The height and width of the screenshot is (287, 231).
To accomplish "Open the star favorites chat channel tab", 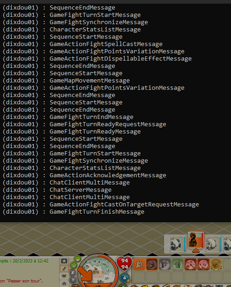I will (x=64, y=261).
